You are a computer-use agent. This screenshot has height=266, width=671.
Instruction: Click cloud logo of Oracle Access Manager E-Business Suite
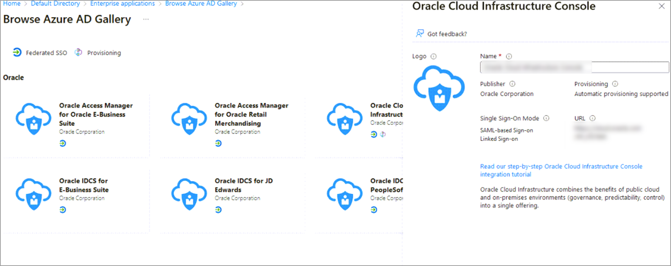[34, 119]
